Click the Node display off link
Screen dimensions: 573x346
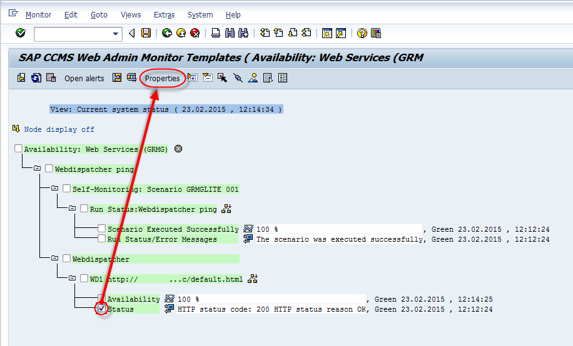(59, 129)
